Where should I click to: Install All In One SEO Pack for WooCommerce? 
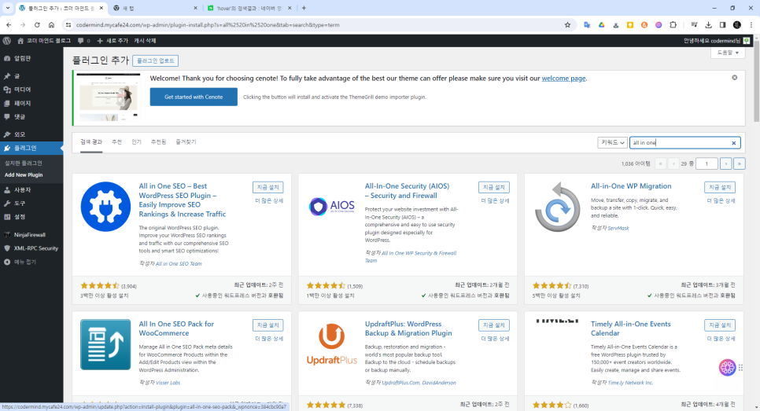tap(268, 325)
